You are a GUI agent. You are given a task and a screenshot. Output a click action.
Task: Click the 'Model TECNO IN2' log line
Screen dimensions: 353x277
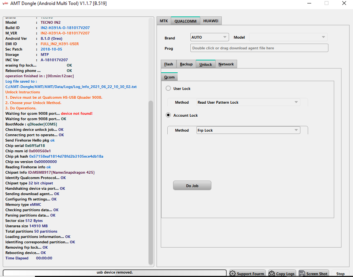point(33,23)
